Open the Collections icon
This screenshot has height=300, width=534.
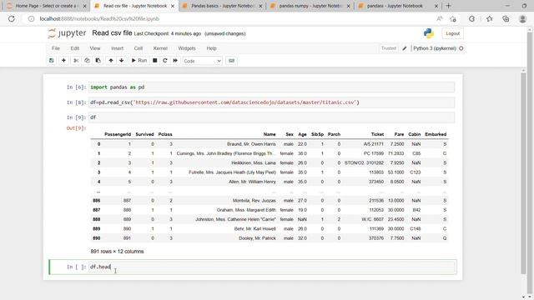pos(506,18)
